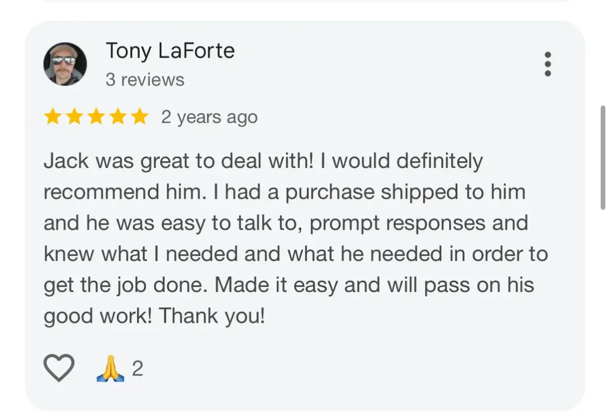Click the third yellow rating star
Viewport: 610px width, 415px height.
pyautogui.click(x=96, y=117)
